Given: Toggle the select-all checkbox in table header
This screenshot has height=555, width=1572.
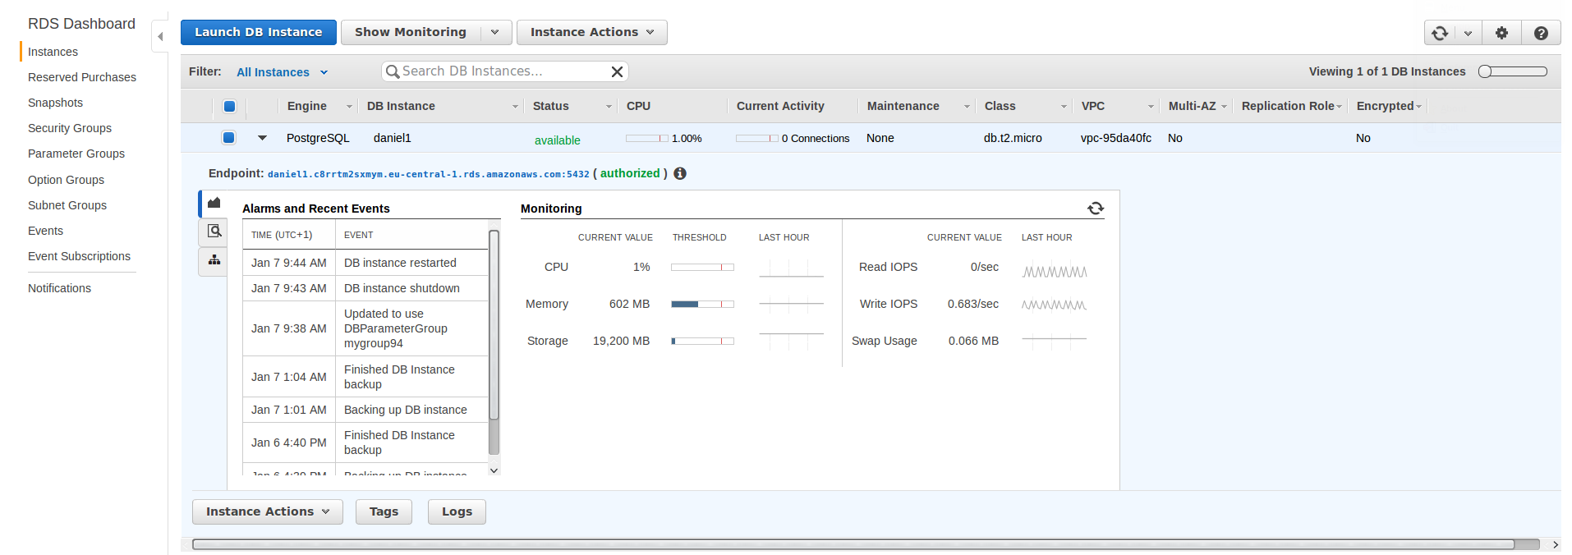Looking at the screenshot, I should coord(229,106).
